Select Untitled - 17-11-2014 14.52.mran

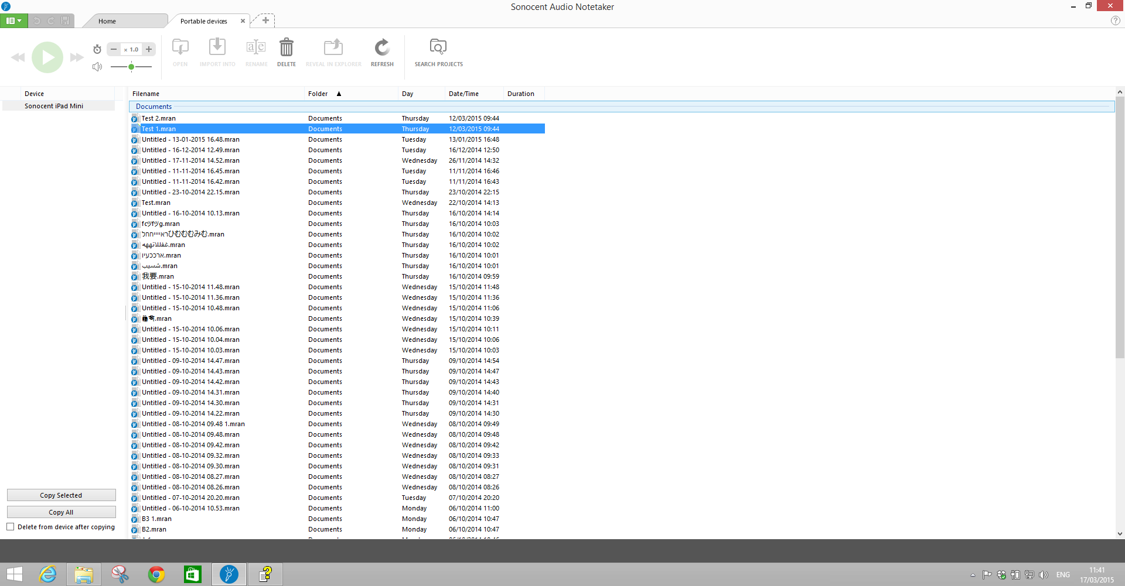[x=190, y=160]
